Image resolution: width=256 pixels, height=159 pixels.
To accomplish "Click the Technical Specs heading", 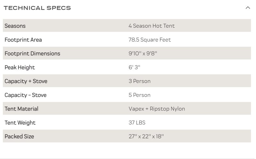I will (37, 8).
